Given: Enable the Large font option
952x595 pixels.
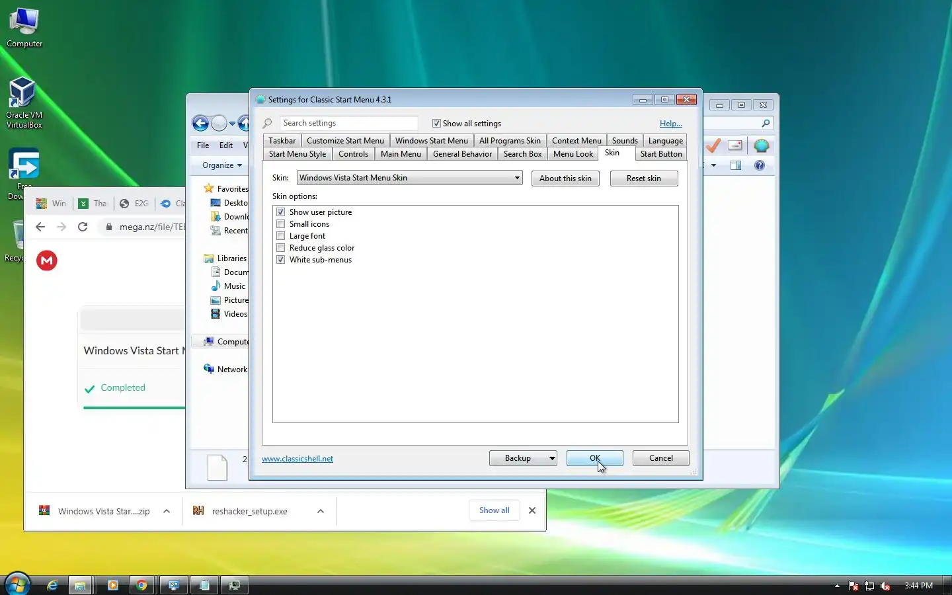Looking at the screenshot, I should point(281,236).
